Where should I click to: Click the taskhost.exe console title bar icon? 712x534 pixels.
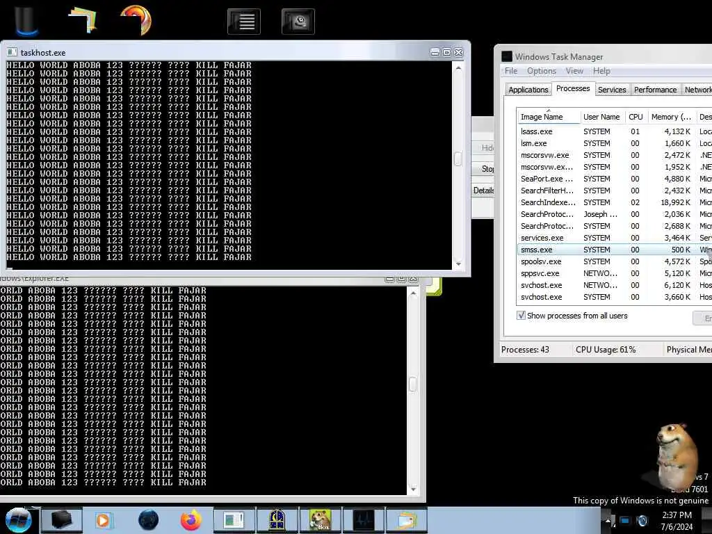[12, 53]
